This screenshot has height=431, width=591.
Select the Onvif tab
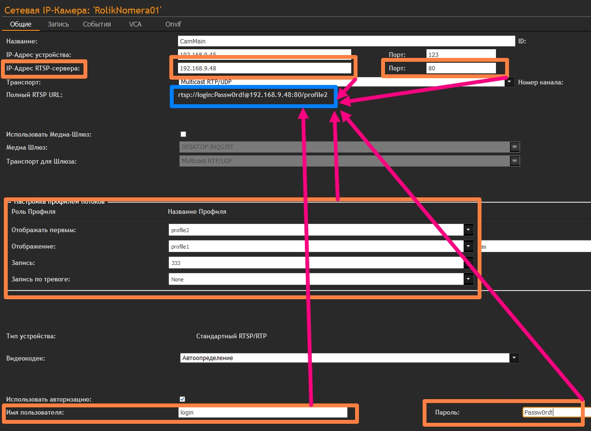tap(173, 24)
